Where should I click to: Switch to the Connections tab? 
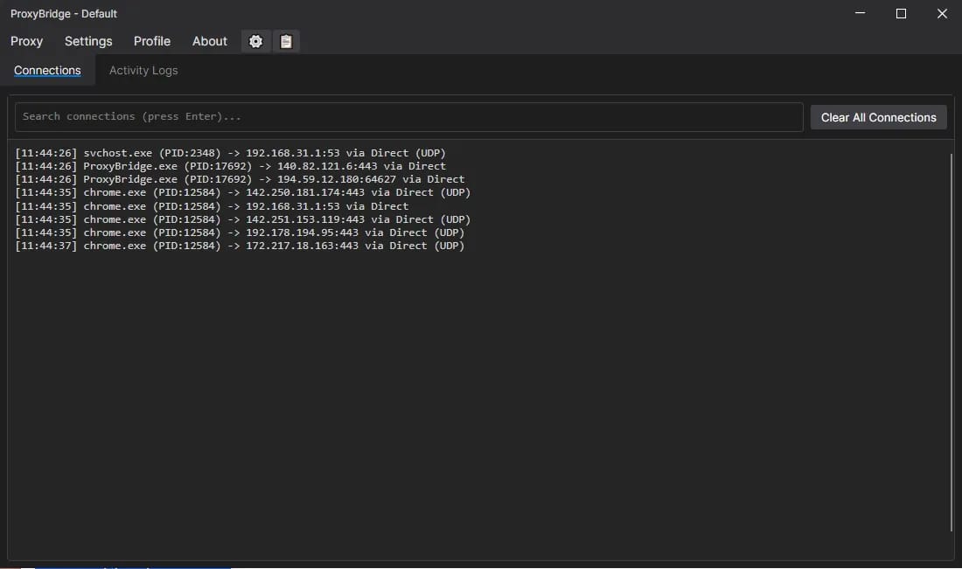click(47, 71)
